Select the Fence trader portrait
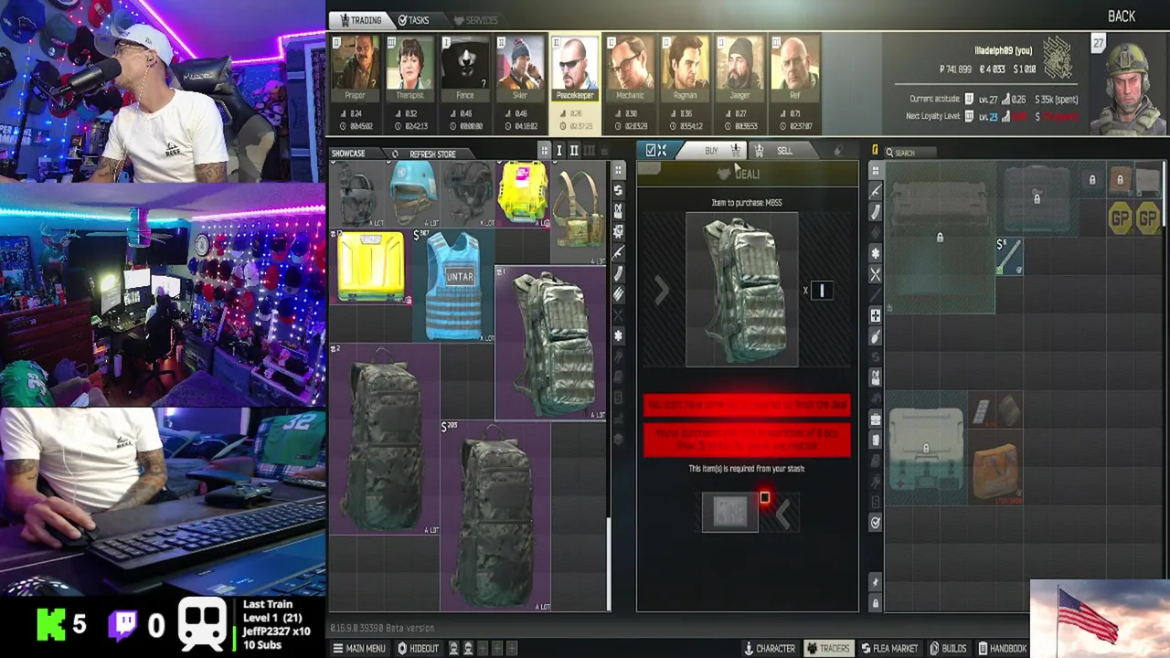The image size is (1170, 658). pyautogui.click(x=465, y=69)
